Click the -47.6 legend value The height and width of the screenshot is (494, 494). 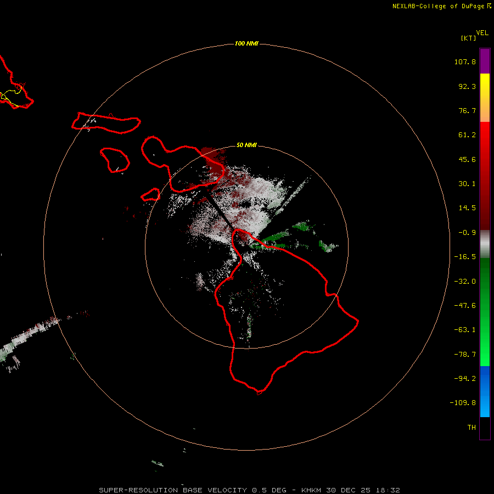click(465, 306)
